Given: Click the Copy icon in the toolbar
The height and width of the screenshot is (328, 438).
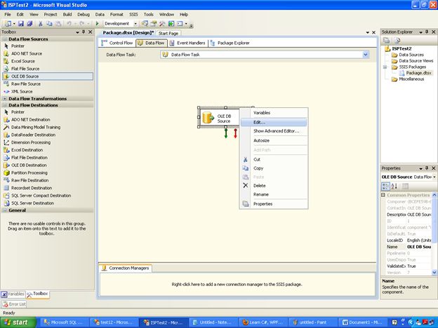Looking at the screenshot, I should (x=49, y=24).
